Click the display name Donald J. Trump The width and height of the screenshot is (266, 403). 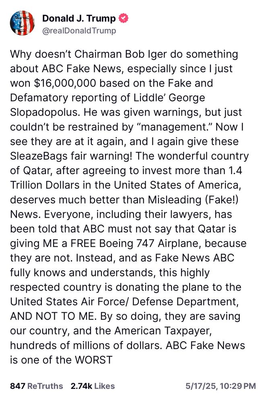79,18
